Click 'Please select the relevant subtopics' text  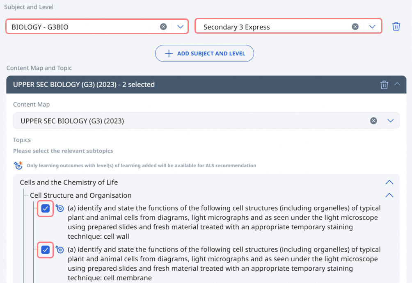(x=63, y=151)
